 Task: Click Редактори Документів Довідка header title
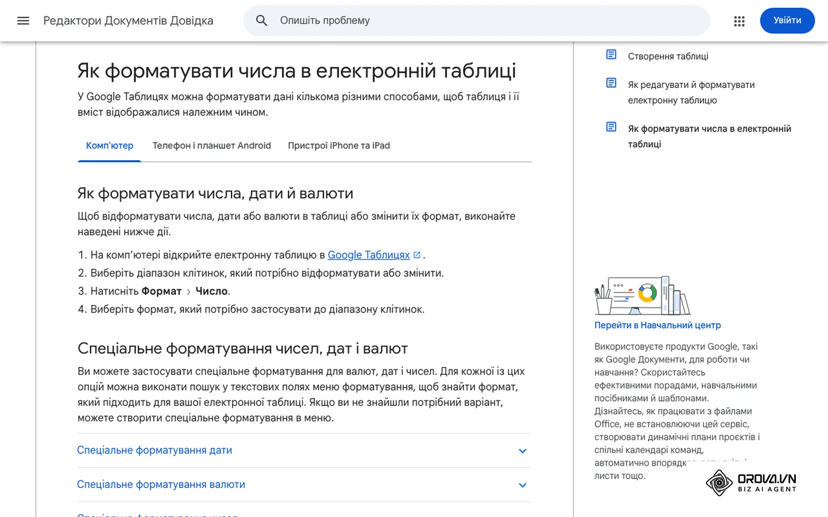point(128,21)
